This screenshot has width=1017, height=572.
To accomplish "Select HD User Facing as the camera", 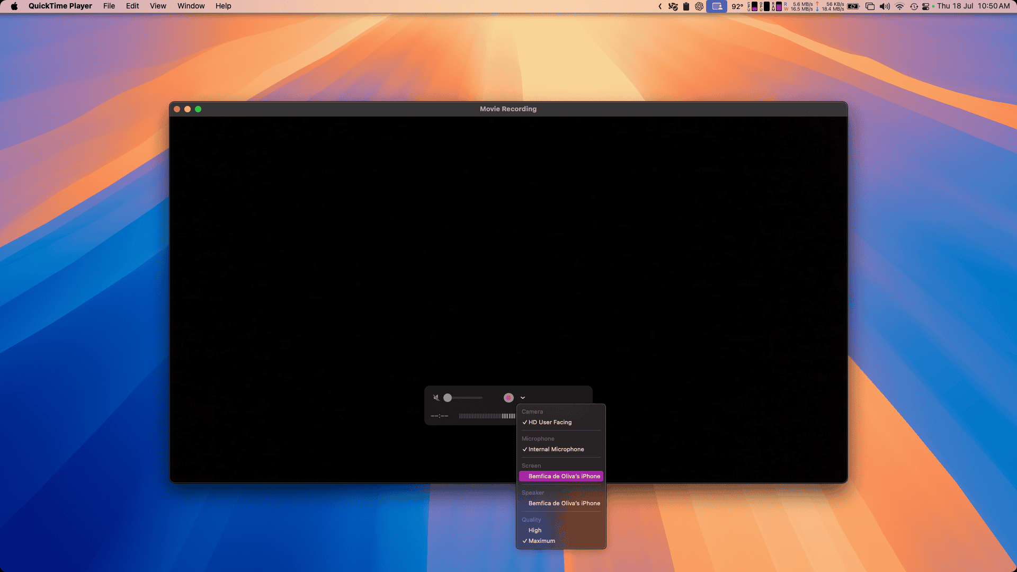I will (551, 422).
